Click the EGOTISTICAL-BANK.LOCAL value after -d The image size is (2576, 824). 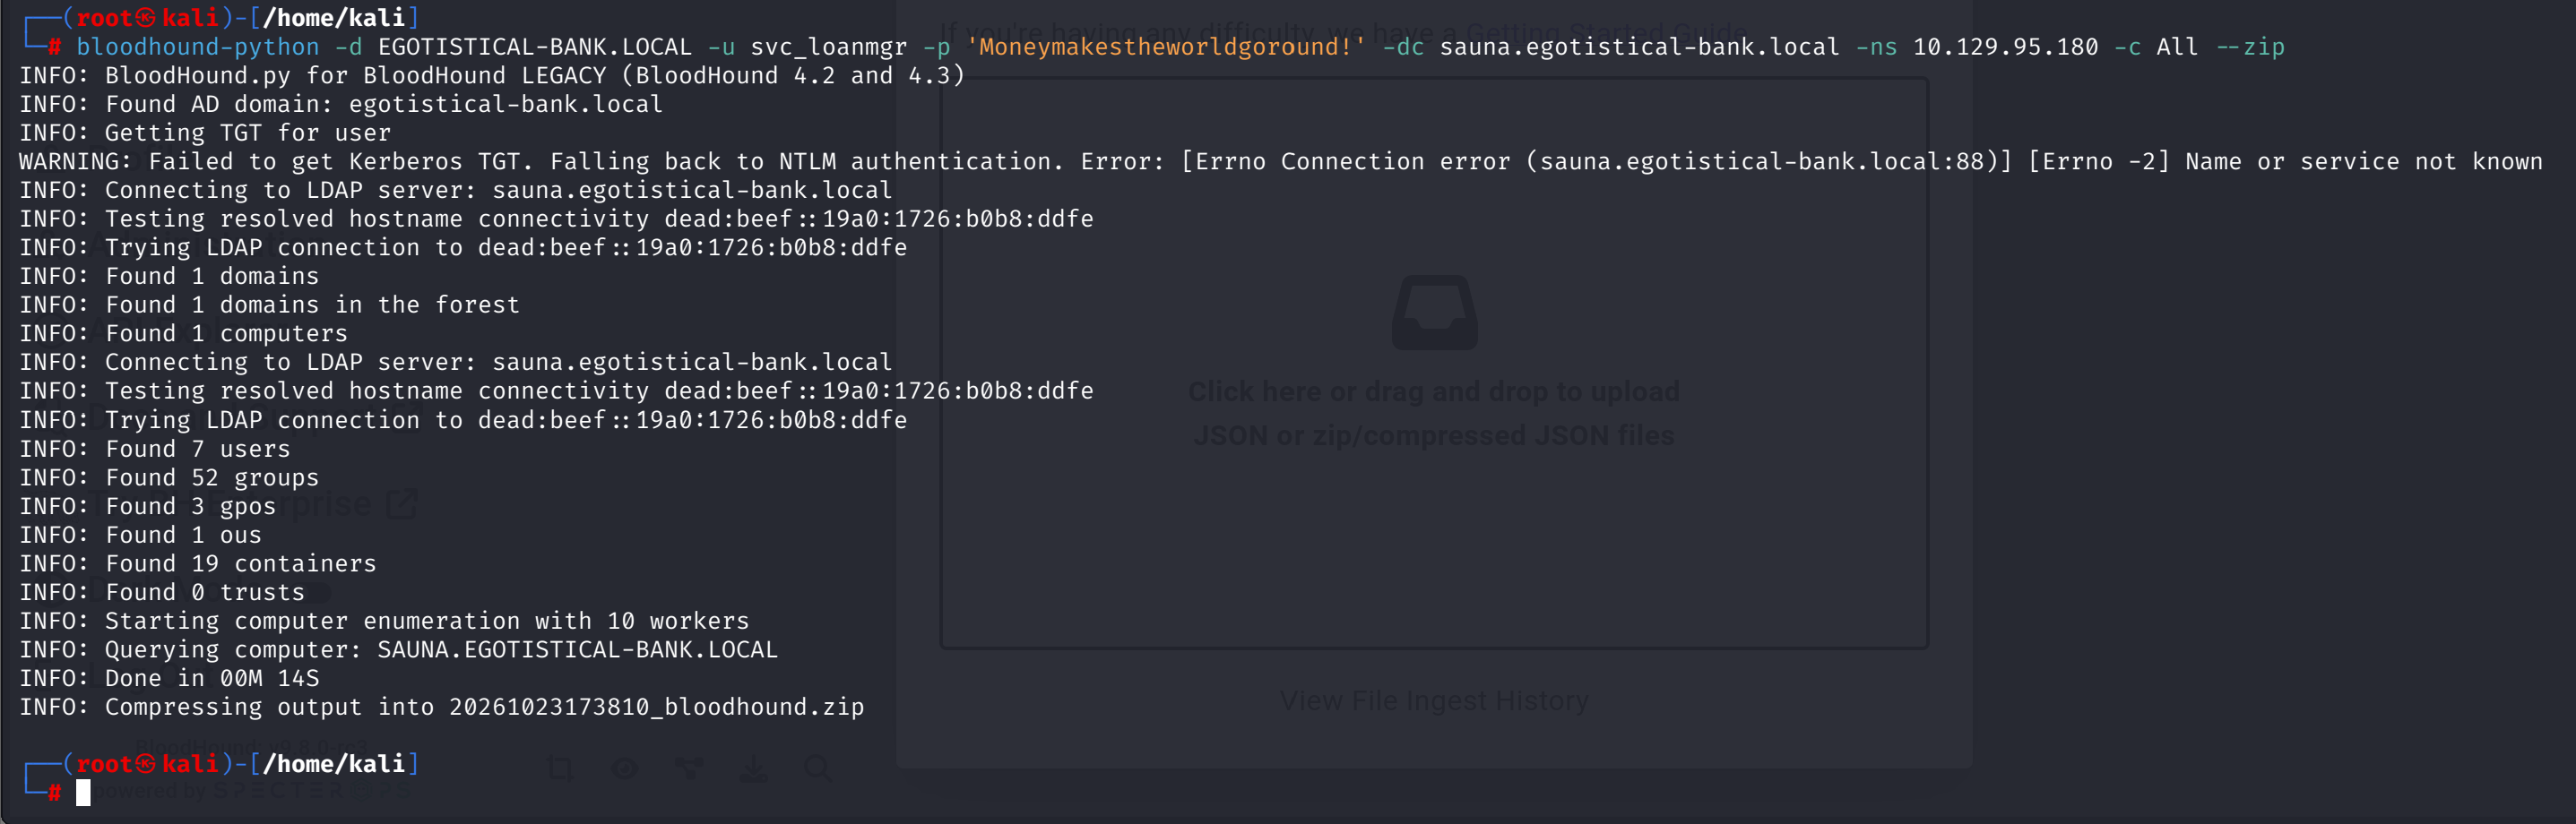[535, 47]
